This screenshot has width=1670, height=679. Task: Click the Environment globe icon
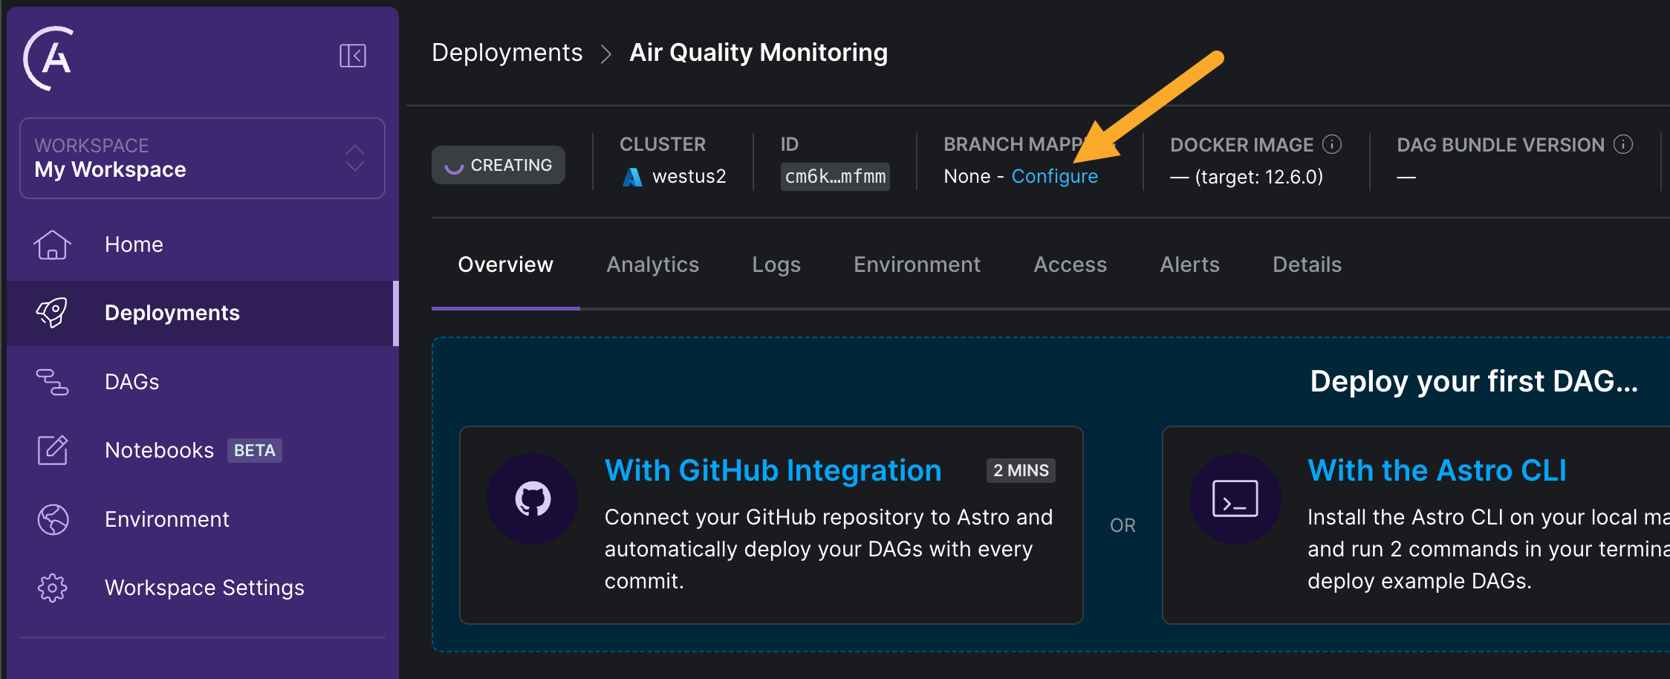(x=52, y=519)
